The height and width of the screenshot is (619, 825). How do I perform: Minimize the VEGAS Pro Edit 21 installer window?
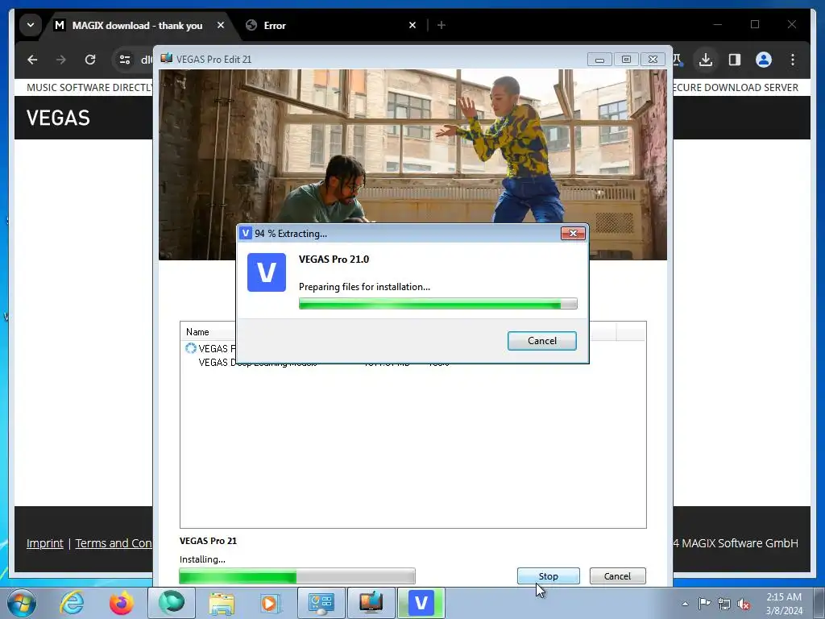point(599,60)
